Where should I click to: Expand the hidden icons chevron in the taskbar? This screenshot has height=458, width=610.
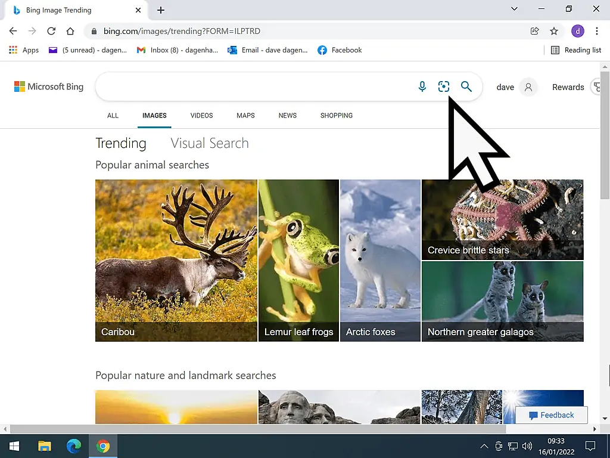(x=484, y=446)
